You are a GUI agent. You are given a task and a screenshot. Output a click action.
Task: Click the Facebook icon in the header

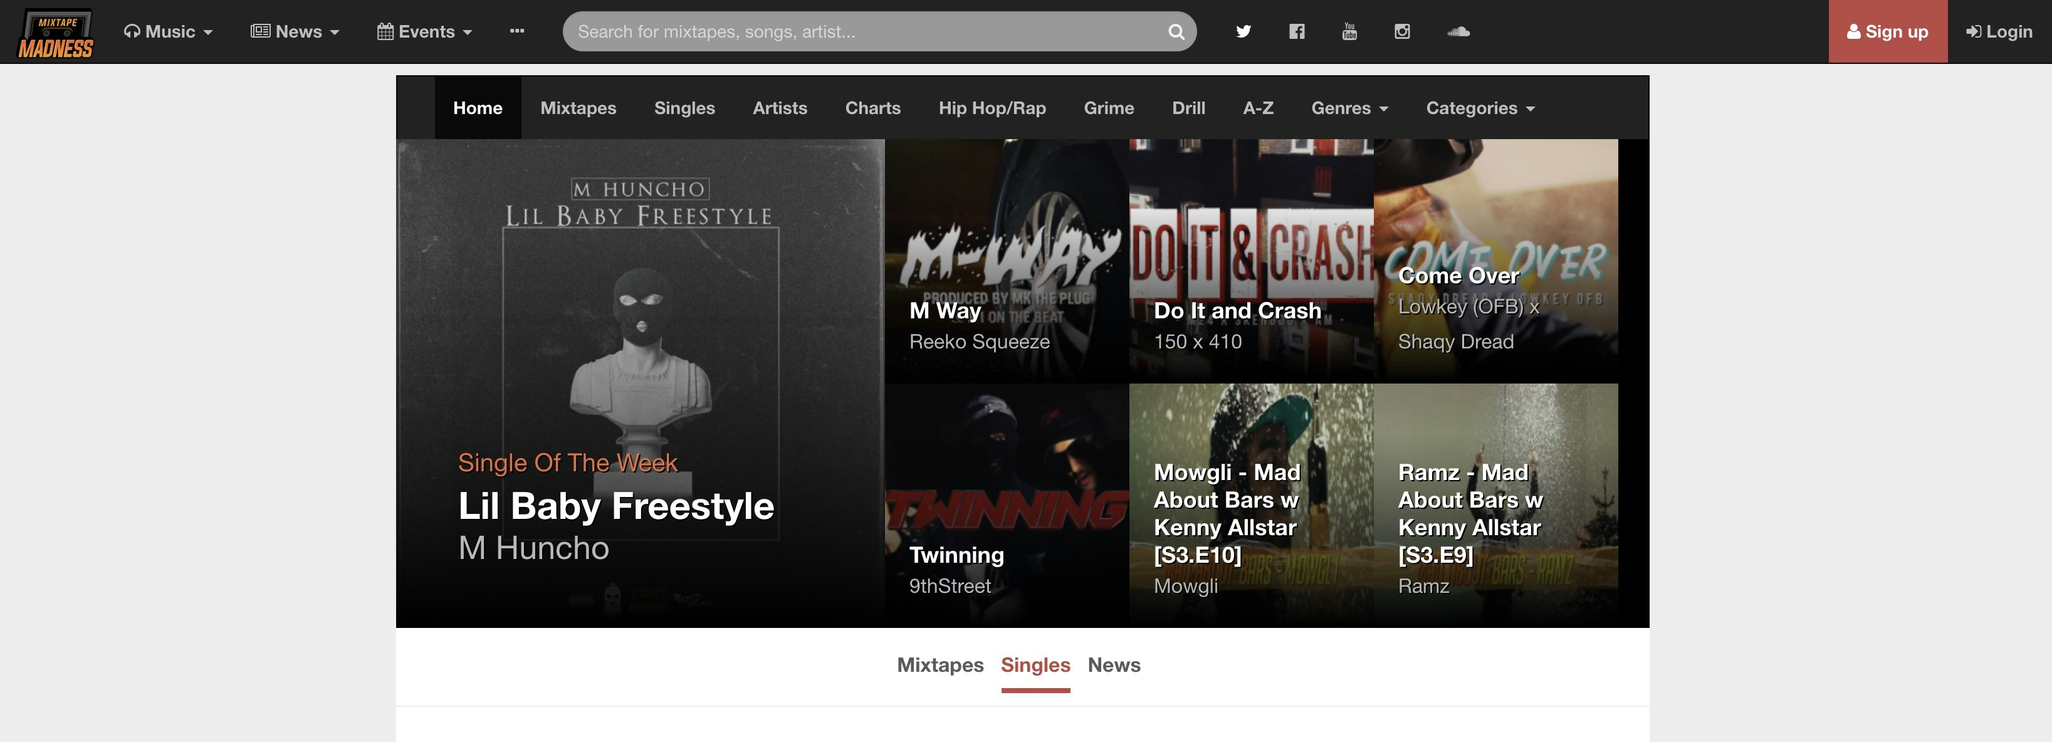tap(1296, 32)
